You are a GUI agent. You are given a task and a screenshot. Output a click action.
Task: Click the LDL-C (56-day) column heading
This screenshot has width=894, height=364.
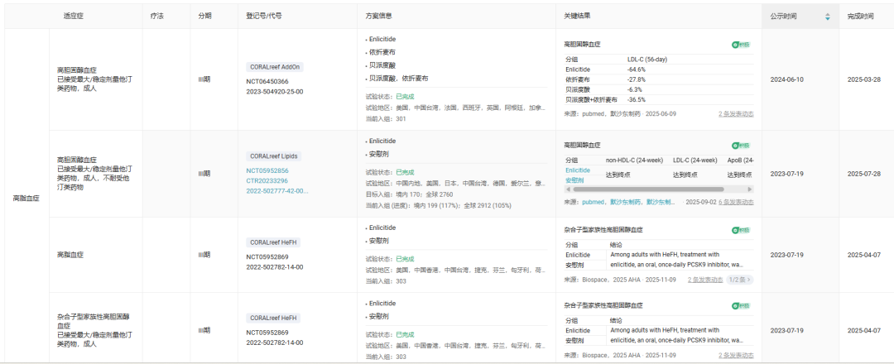coord(647,60)
